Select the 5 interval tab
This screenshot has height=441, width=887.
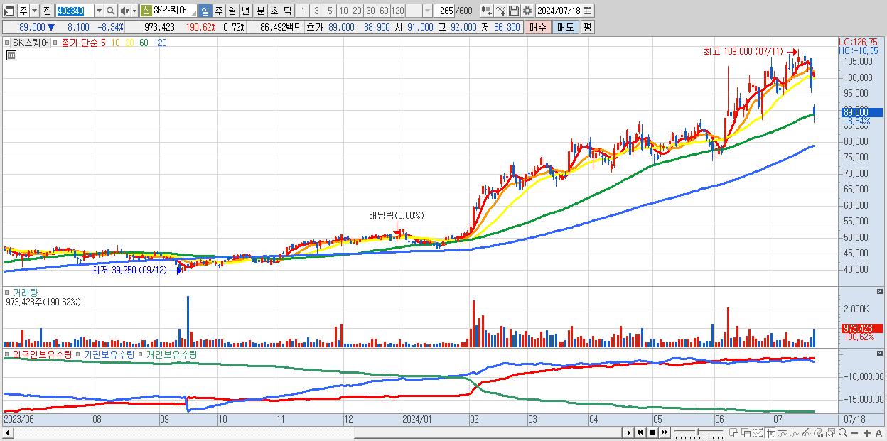330,11
